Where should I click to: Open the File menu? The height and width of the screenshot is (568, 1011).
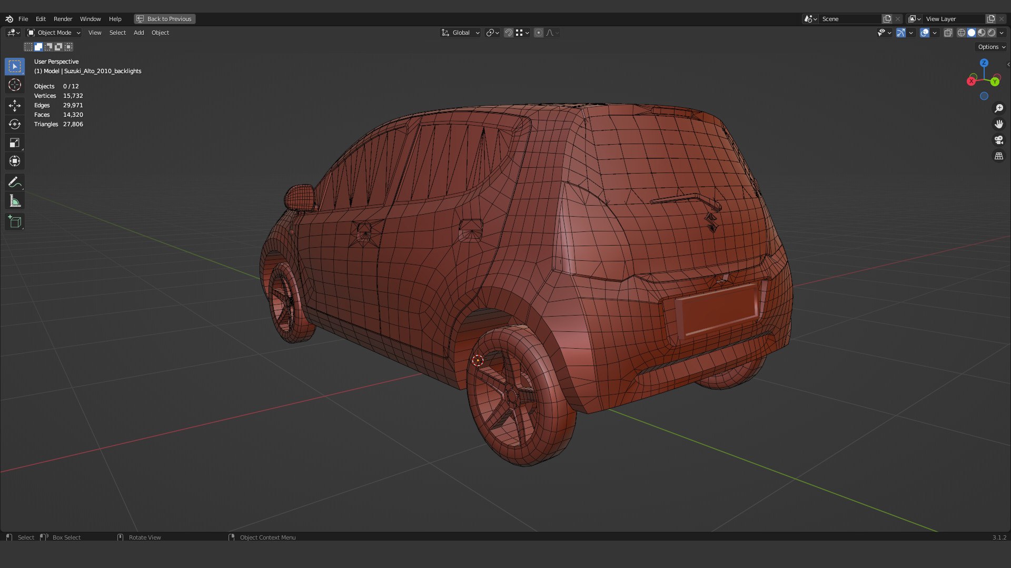pos(23,19)
